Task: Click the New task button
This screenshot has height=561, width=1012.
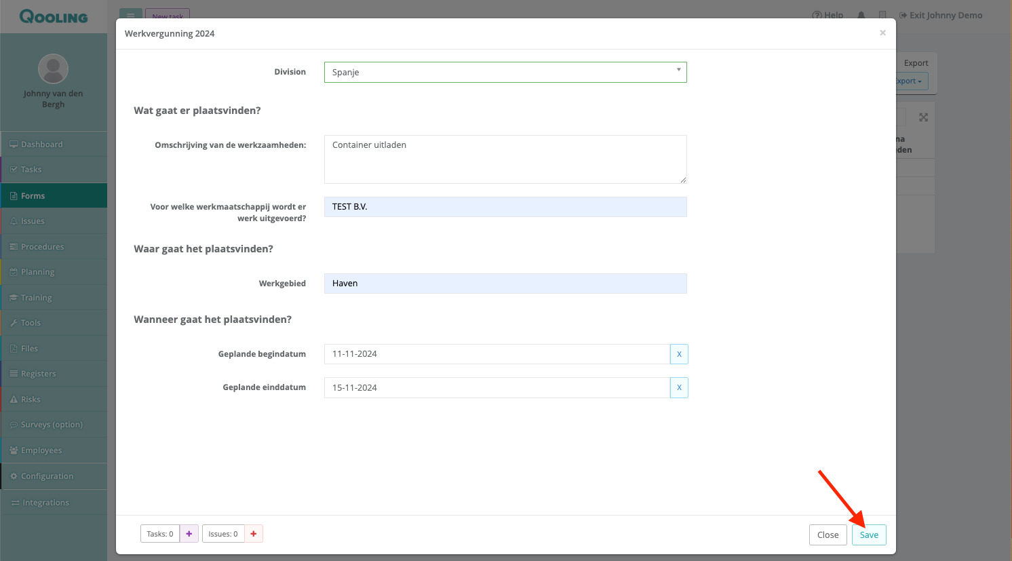Action: click(168, 14)
